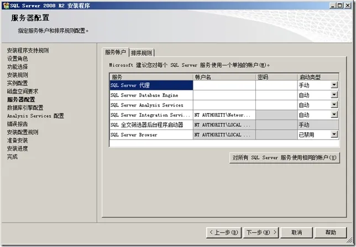
Task: Click 手动 startup type for 全文筛选器 row
Action: (x=318, y=125)
